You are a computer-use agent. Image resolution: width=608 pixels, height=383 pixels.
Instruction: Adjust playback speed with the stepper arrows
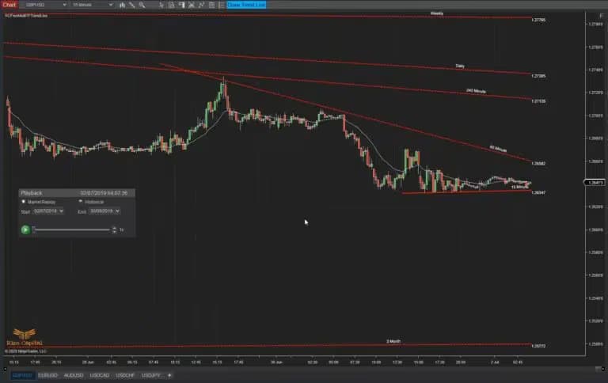click(115, 229)
